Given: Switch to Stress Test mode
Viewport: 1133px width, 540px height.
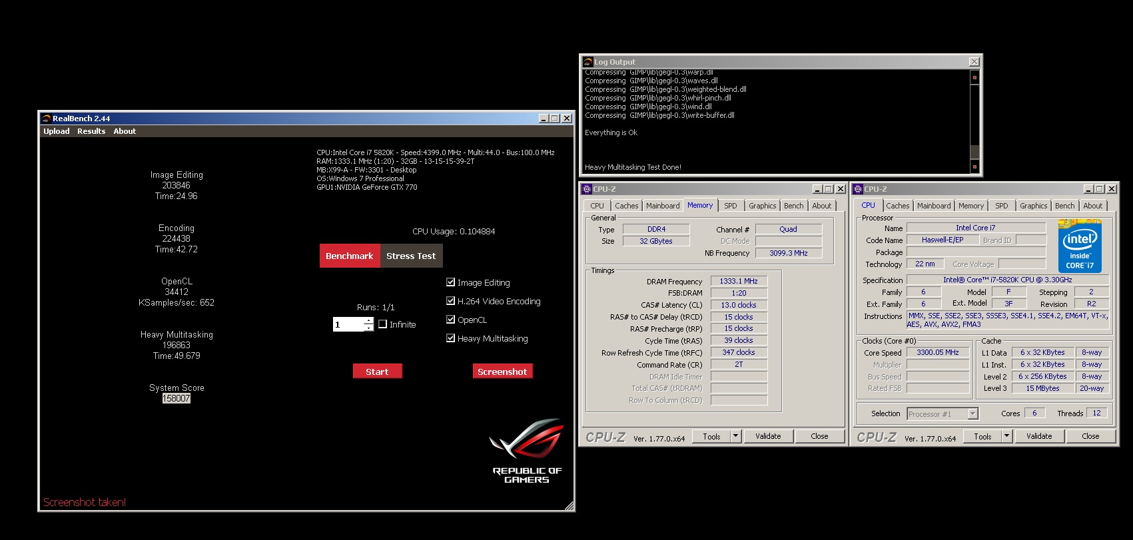Looking at the screenshot, I should [411, 256].
